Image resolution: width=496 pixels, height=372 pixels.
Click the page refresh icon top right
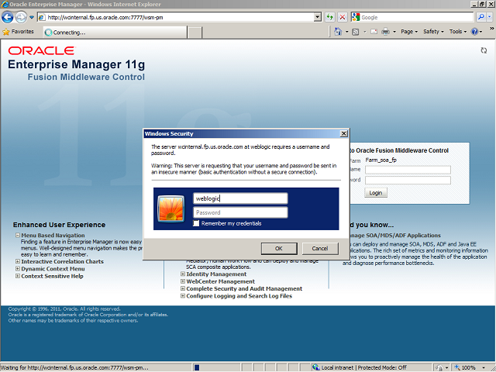point(484,50)
